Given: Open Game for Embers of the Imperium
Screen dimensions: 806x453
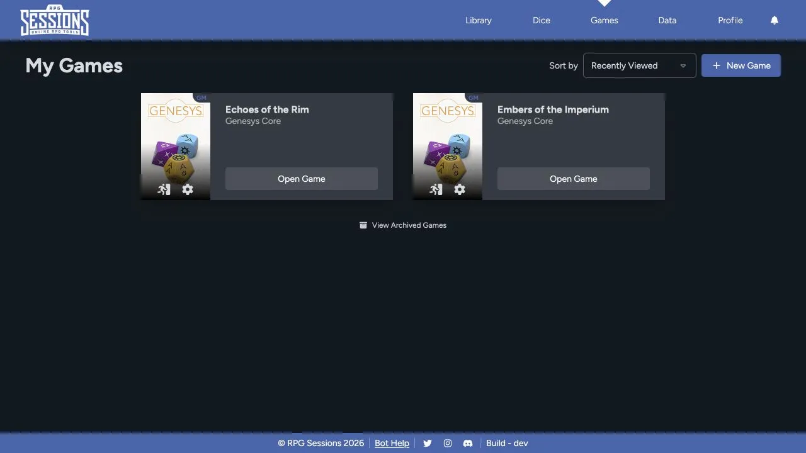Looking at the screenshot, I should [574, 179].
